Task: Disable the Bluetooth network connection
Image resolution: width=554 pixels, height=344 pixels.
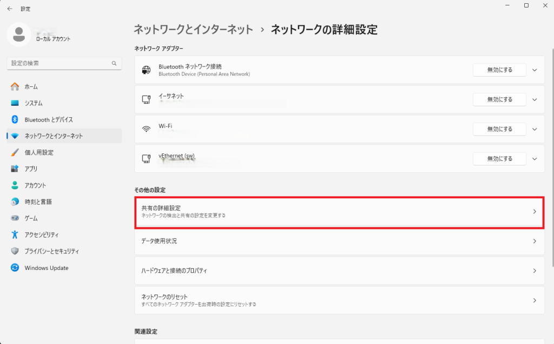Action: coord(499,70)
